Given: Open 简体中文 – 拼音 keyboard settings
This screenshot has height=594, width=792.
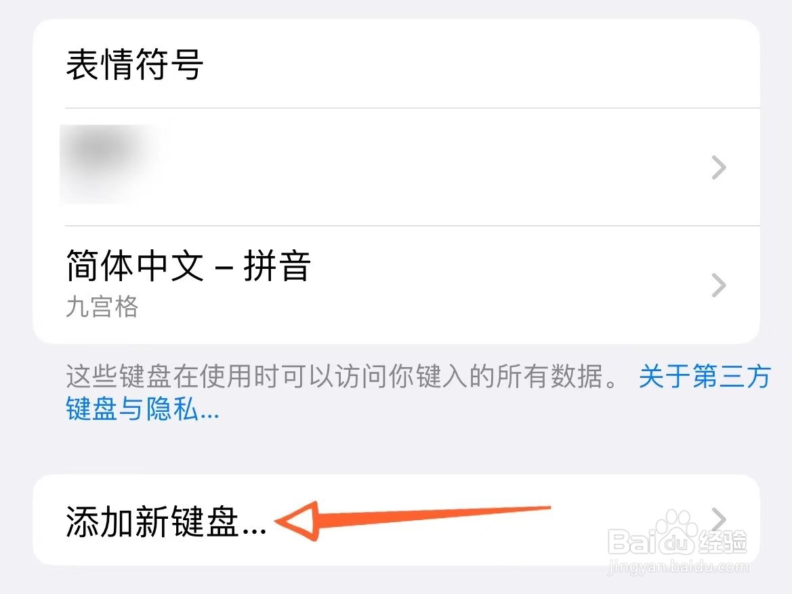Looking at the screenshot, I should pos(396,285).
